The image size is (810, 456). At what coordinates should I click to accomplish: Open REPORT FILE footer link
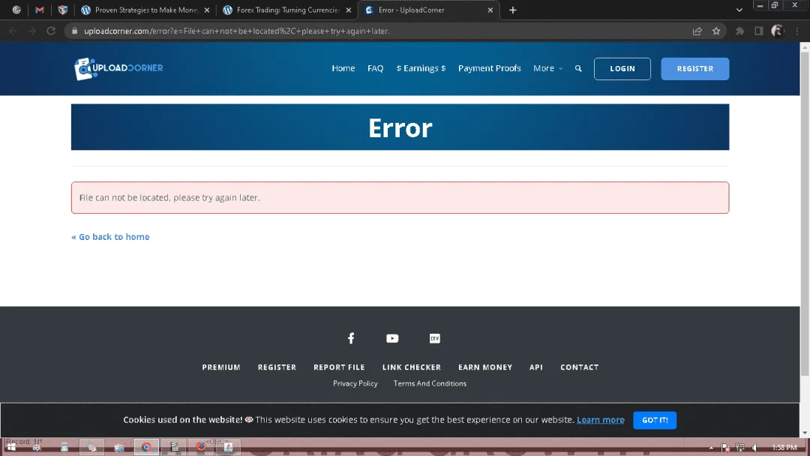[x=339, y=367]
